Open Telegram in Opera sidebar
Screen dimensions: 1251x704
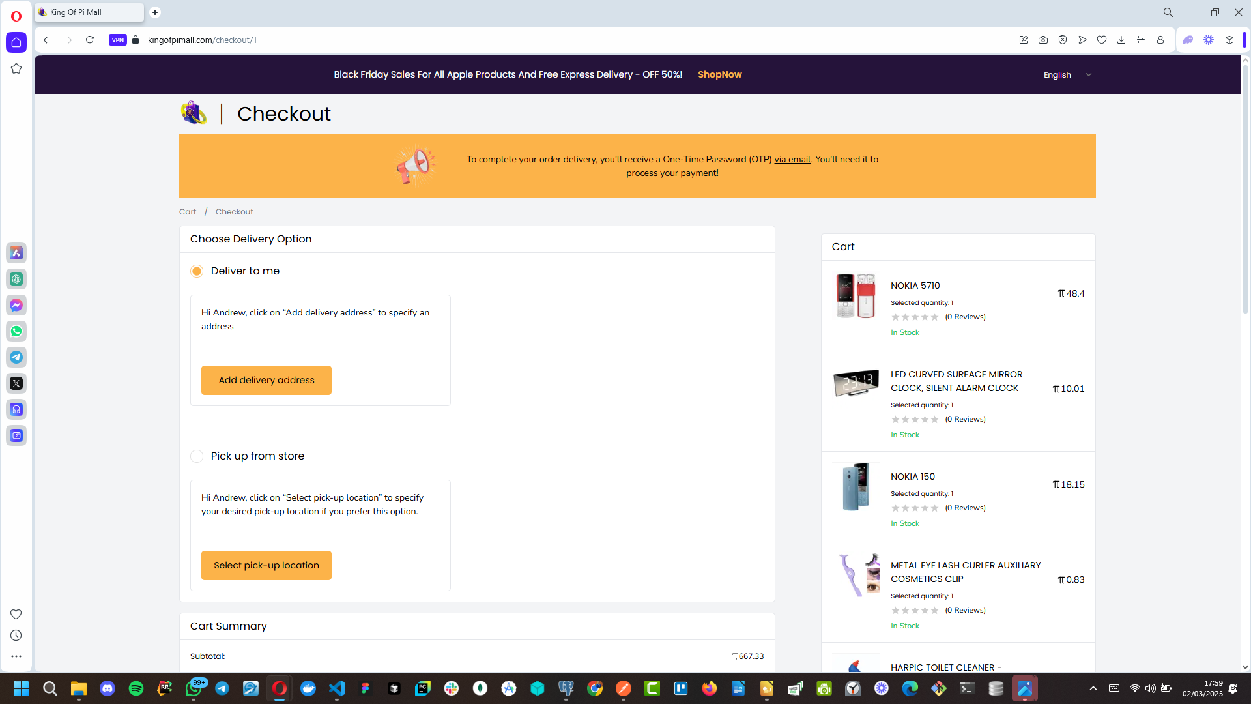click(x=16, y=357)
